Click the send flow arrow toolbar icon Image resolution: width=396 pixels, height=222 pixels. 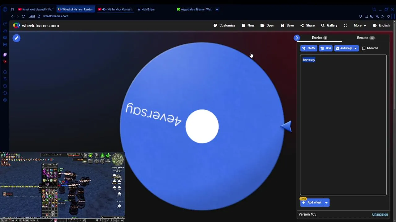coord(383,16)
